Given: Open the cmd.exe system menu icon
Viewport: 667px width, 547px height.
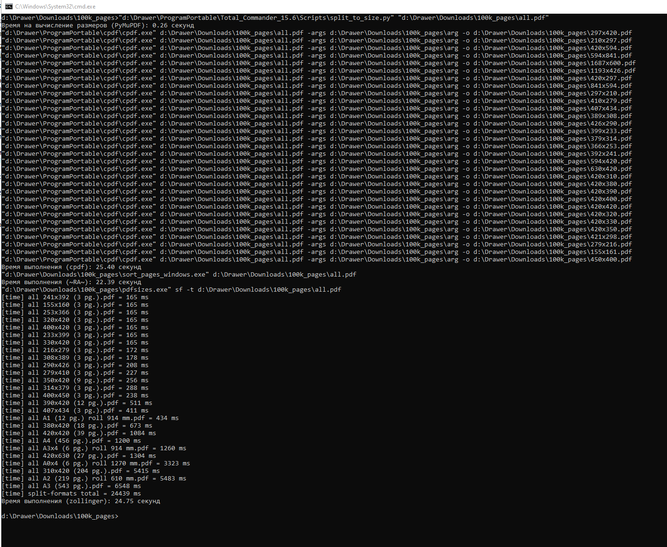Looking at the screenshot, I should 9,7.
